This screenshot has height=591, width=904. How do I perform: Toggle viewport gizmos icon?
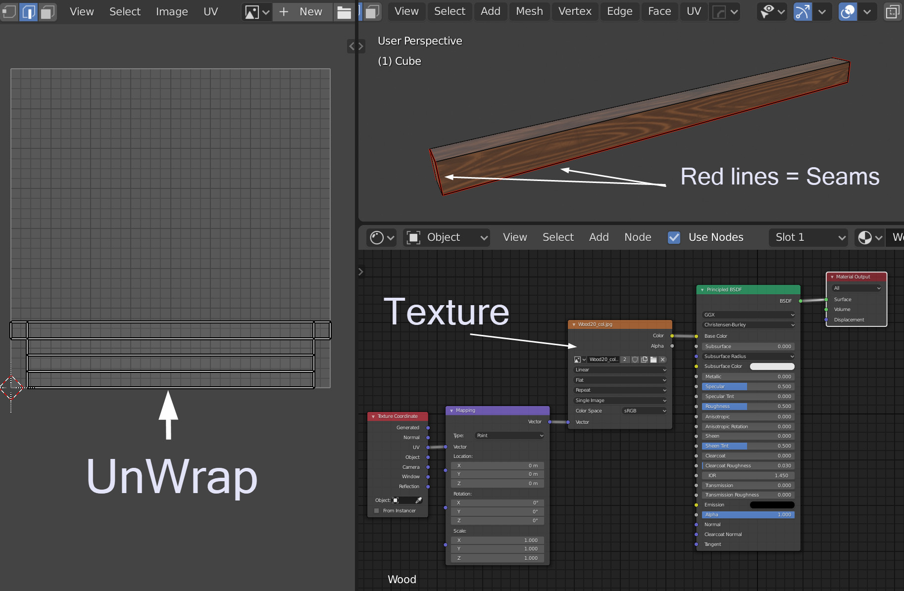803,11
